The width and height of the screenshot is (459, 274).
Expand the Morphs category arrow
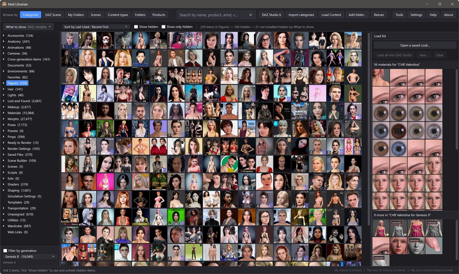(x=4, y=119)
